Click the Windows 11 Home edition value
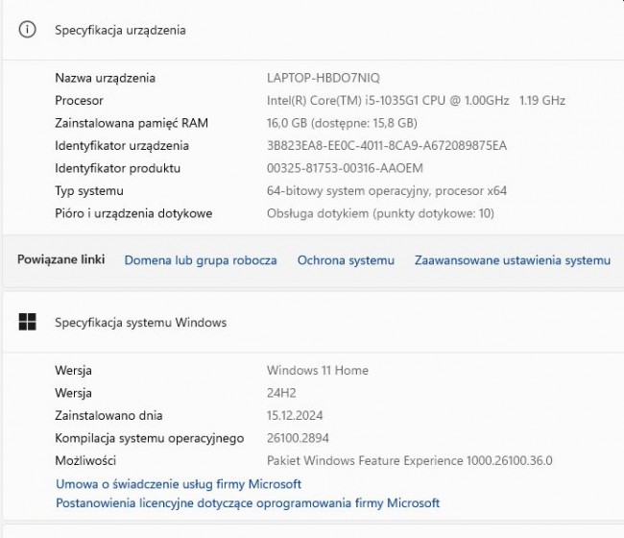This screenshot has width=624, height=538. pyautogui.click(x=317, y=371)
